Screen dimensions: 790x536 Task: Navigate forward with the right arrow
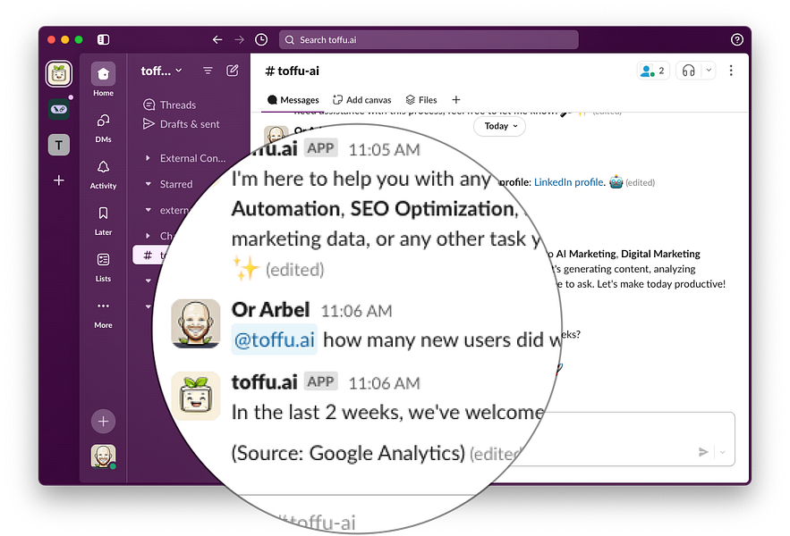click(x=239, y=39)
